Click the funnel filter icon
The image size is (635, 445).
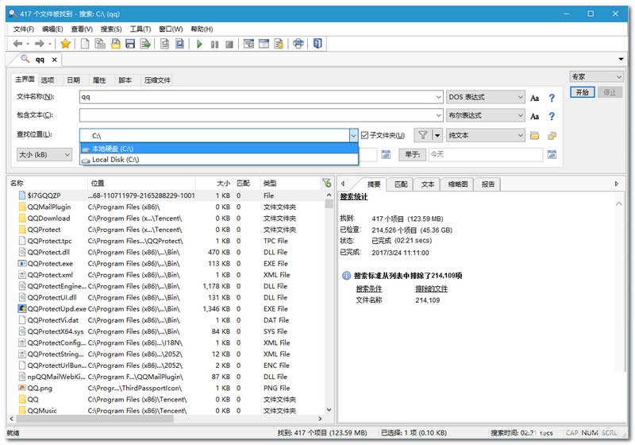pyautogui.click(x=423, y=136)
